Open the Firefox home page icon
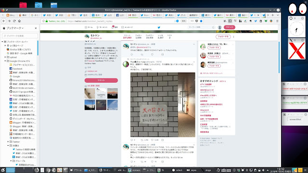The height and width of the screenshot is (173, 308). click(x=19, y=21)
